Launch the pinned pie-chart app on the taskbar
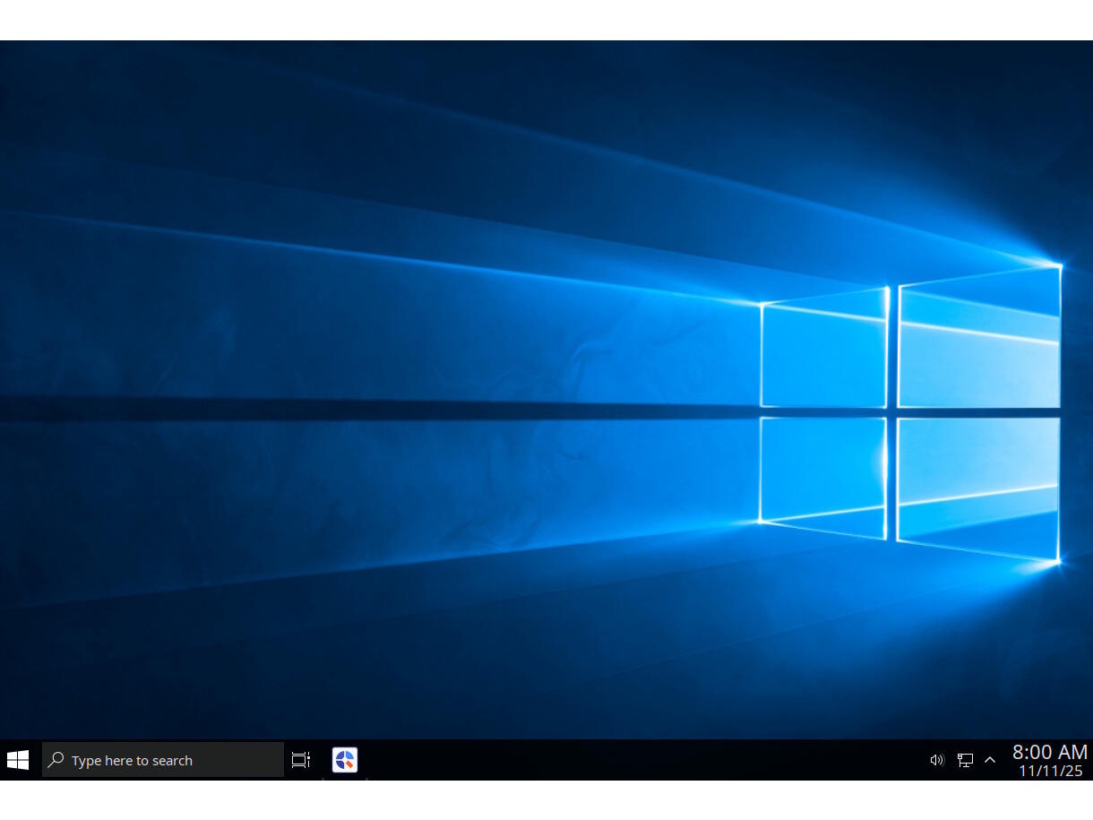Viewport: 1093px width, 820px height. (x=344, y=759)
